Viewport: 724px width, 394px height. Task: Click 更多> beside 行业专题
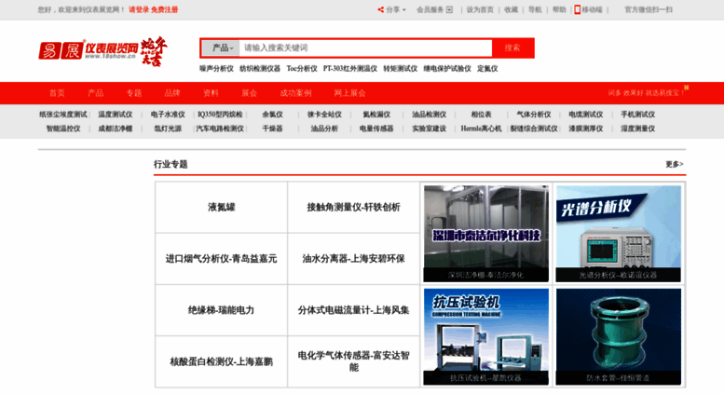674,164
